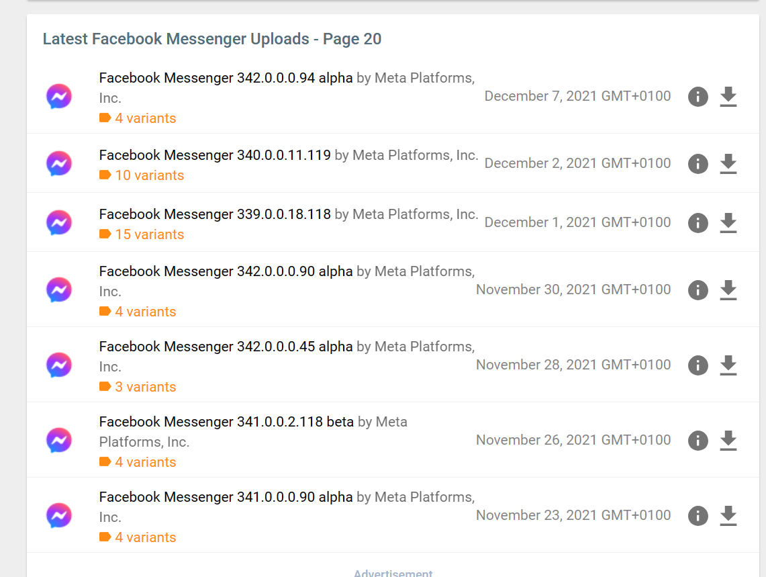Download Messenger 342.0.0.0.90 alpha
Viewport: 766px width, 577px height.
tap(728, 290)
